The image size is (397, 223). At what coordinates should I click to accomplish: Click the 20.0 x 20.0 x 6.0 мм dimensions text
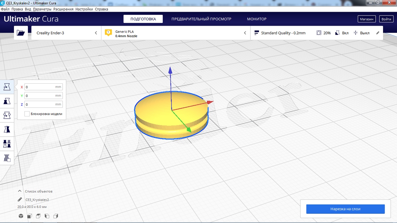coord(32,207)
